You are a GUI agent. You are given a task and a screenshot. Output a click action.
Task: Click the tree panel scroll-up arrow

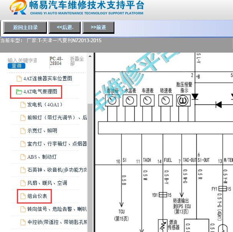[90, 56]
